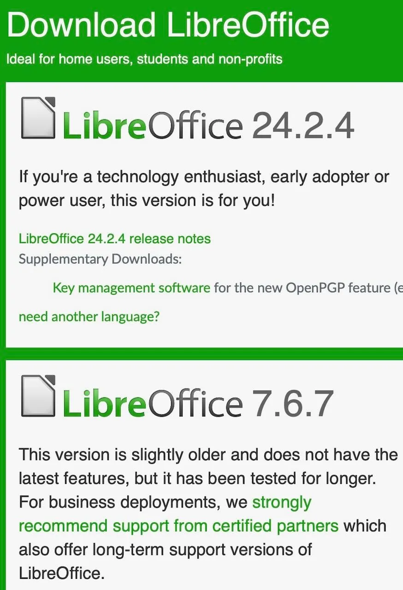Click the 'Download LibreOffice' page header
403x590 pixels.
click(x=168, y=25)
